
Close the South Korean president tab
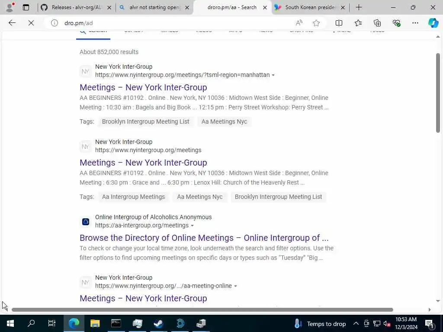[x=343, y=8]
